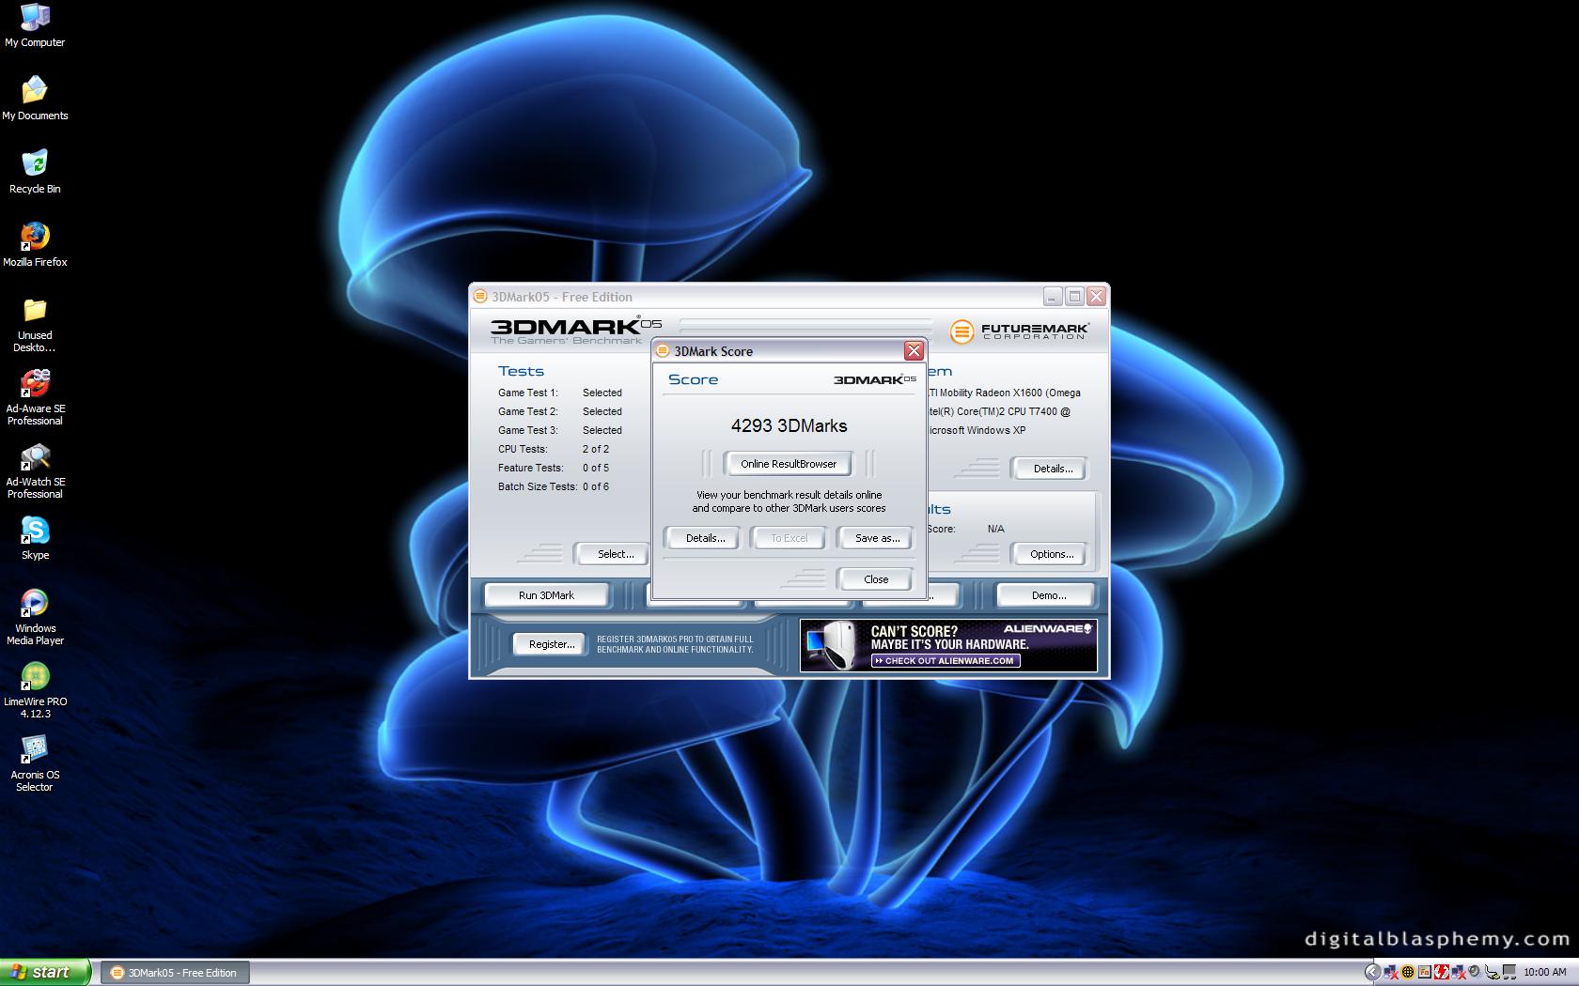1579x986 pixels.
Task: Click the Safely Remove Hardware tray icon
Action: [x=1493, y=973]
